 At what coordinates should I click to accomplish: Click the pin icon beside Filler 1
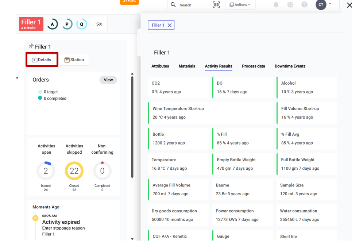31,46
